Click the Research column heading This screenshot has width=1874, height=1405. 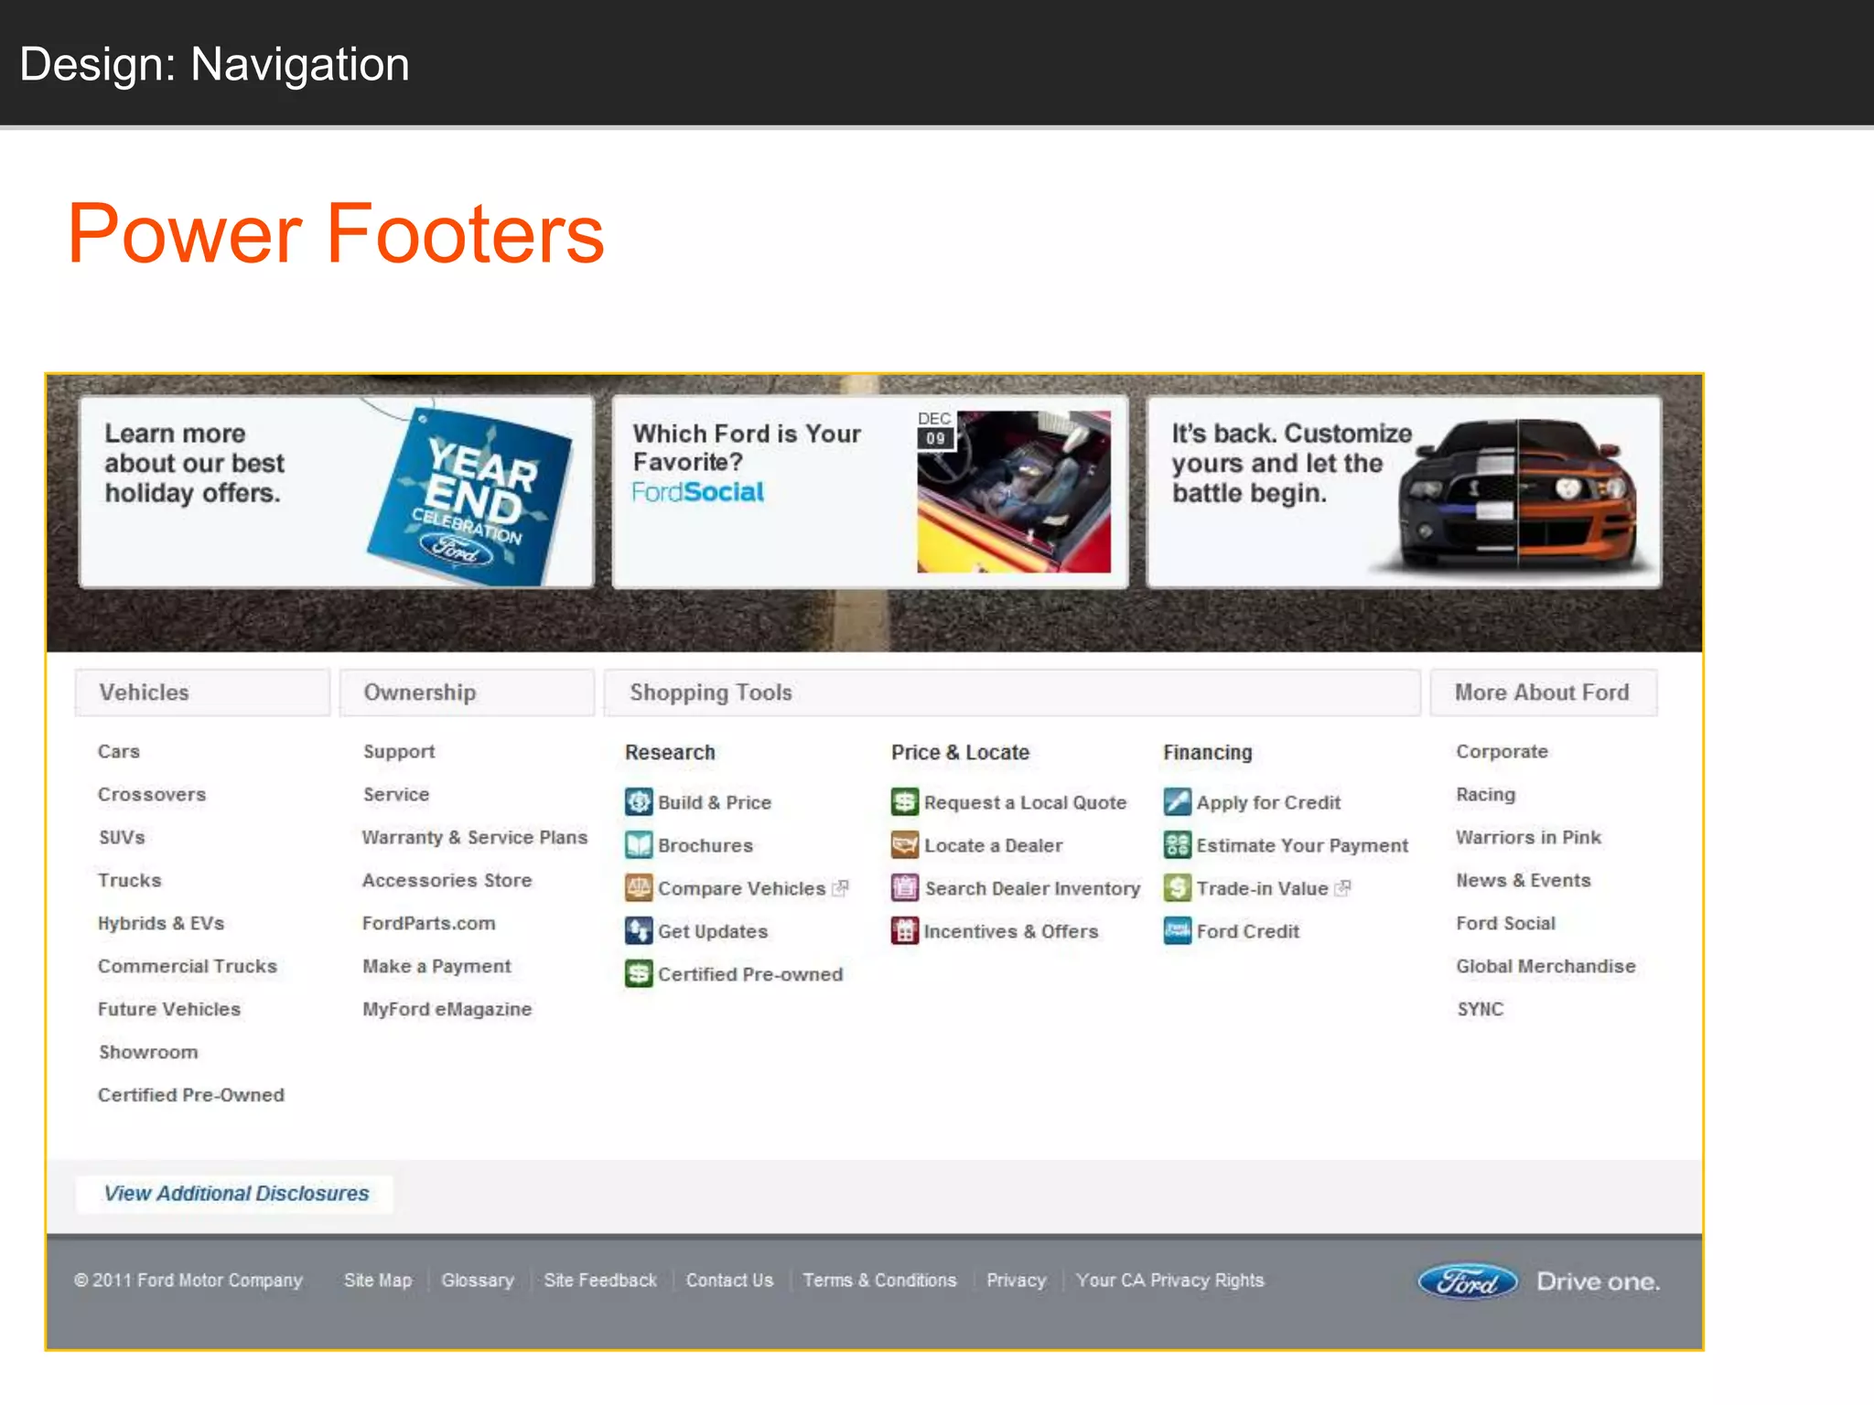[x=670, y=752]
